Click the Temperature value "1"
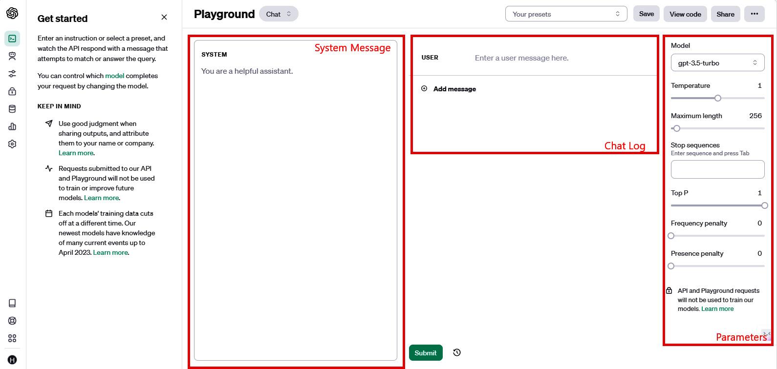The image size is (777, 369). pyautogui.click(x=759, y=85)
